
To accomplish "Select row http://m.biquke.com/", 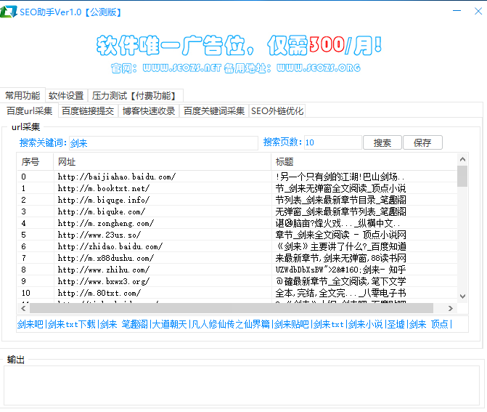I will tap(237, 211).
